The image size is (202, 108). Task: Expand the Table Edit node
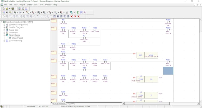click(4, 30)
